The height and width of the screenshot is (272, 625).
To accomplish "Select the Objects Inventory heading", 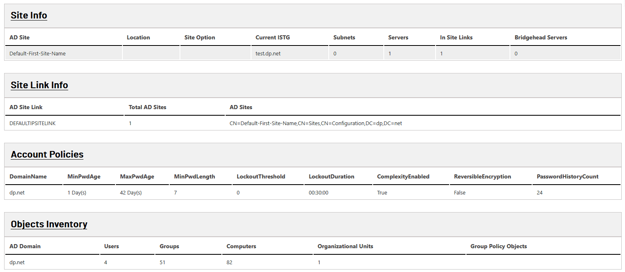I will pos(49,224).
